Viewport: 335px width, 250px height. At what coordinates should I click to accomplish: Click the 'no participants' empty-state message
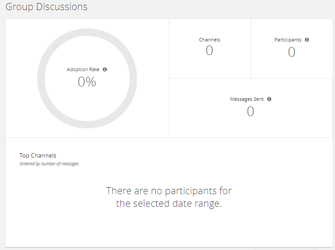(169, 191)
